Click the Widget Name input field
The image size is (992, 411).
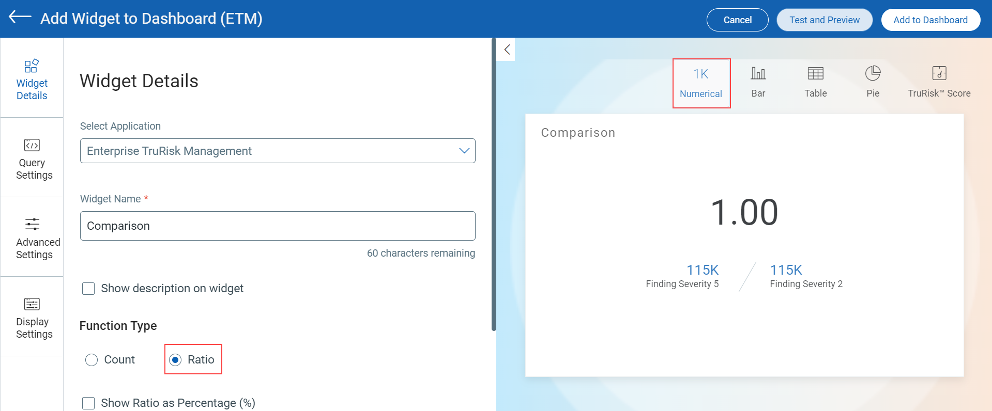click(x=278, y=226)
